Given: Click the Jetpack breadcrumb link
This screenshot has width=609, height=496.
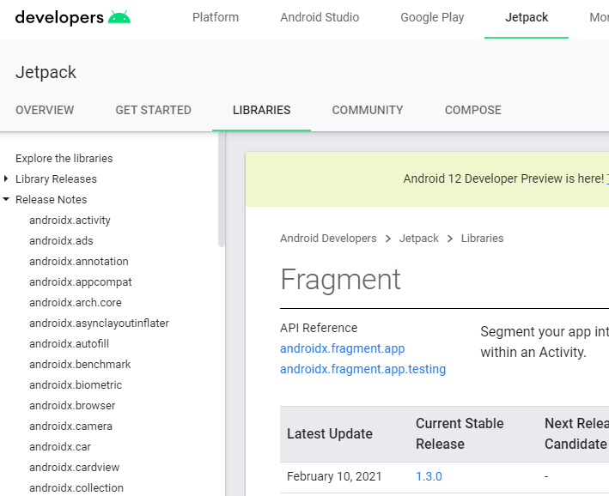Looking at the screenshot, I should pyautogui.click(x=418, y=238).
